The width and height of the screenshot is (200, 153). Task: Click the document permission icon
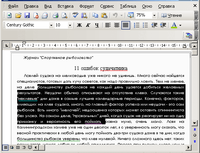point(36,15)
